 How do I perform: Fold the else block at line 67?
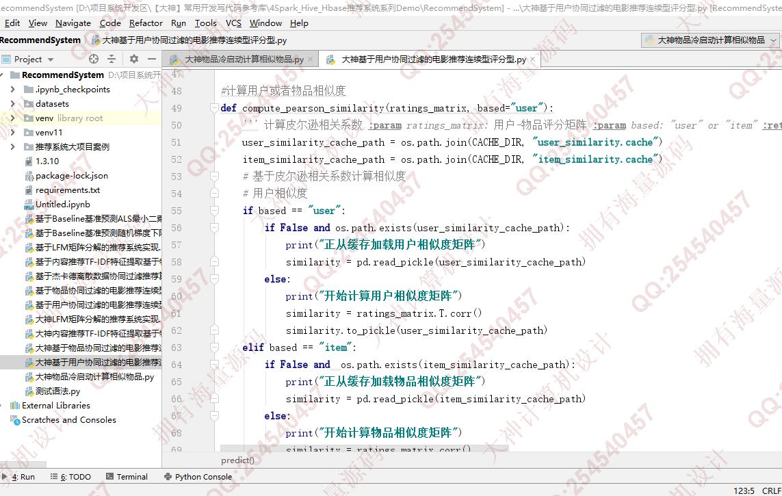214,415
